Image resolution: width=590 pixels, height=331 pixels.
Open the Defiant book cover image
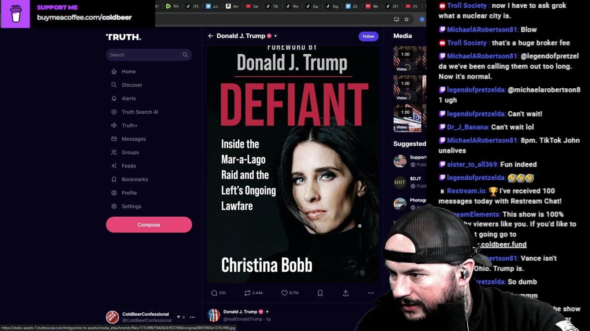293,164
